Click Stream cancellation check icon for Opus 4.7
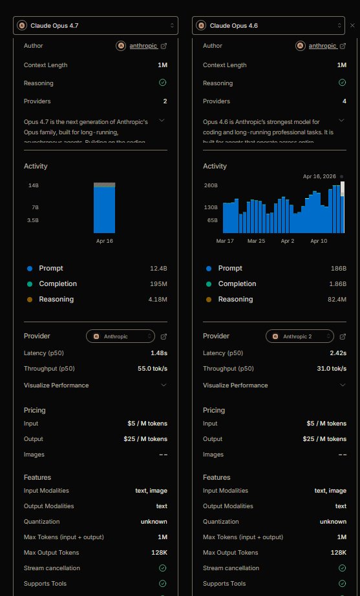Image resolution: width=360 pixels, height=596 pixels. tap(163, 568)
